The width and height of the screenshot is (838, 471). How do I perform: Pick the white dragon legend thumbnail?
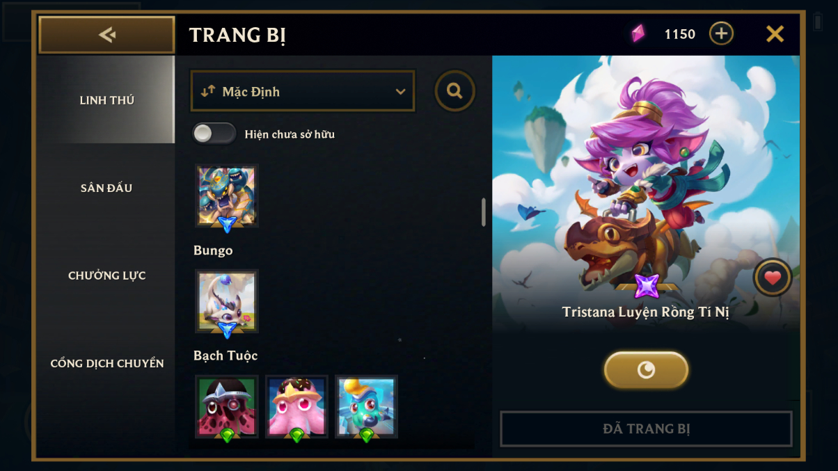227,301
